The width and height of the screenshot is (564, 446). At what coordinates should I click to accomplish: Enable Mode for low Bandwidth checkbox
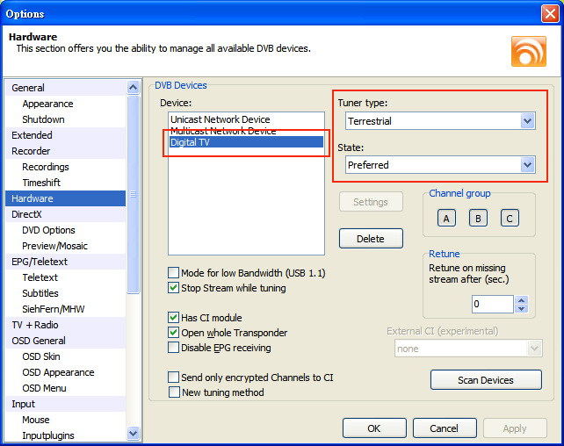click(174, 273)
